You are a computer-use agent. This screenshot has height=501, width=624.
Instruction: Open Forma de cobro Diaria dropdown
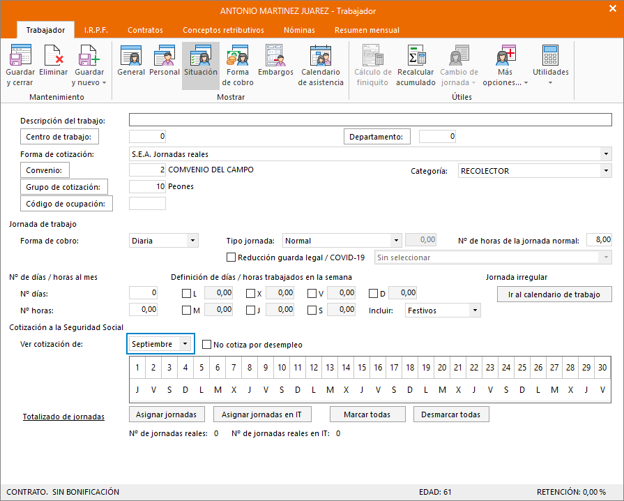click(x=192, y=241)
